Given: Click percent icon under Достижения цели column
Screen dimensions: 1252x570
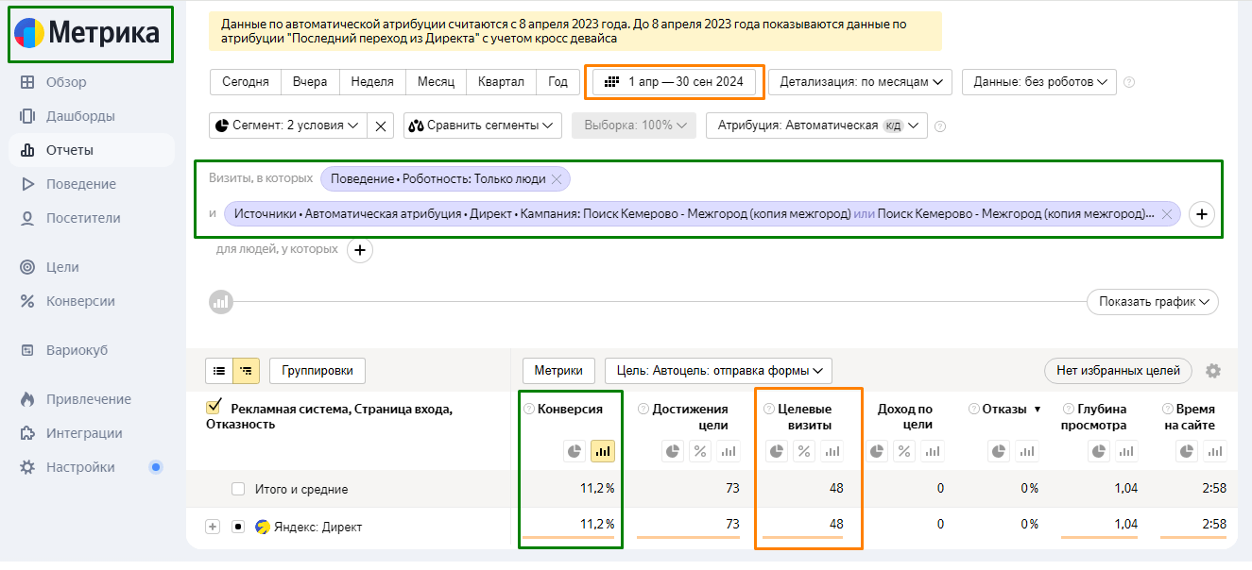Looking at the screenshot, I should point(700,451).
